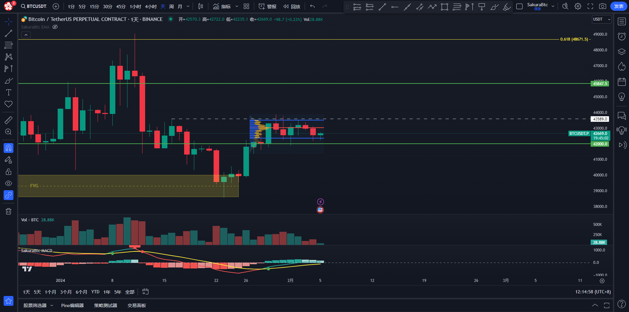629x312 pixels.
Task: Switch to the 1 hour interval
Action: [135, 7]
